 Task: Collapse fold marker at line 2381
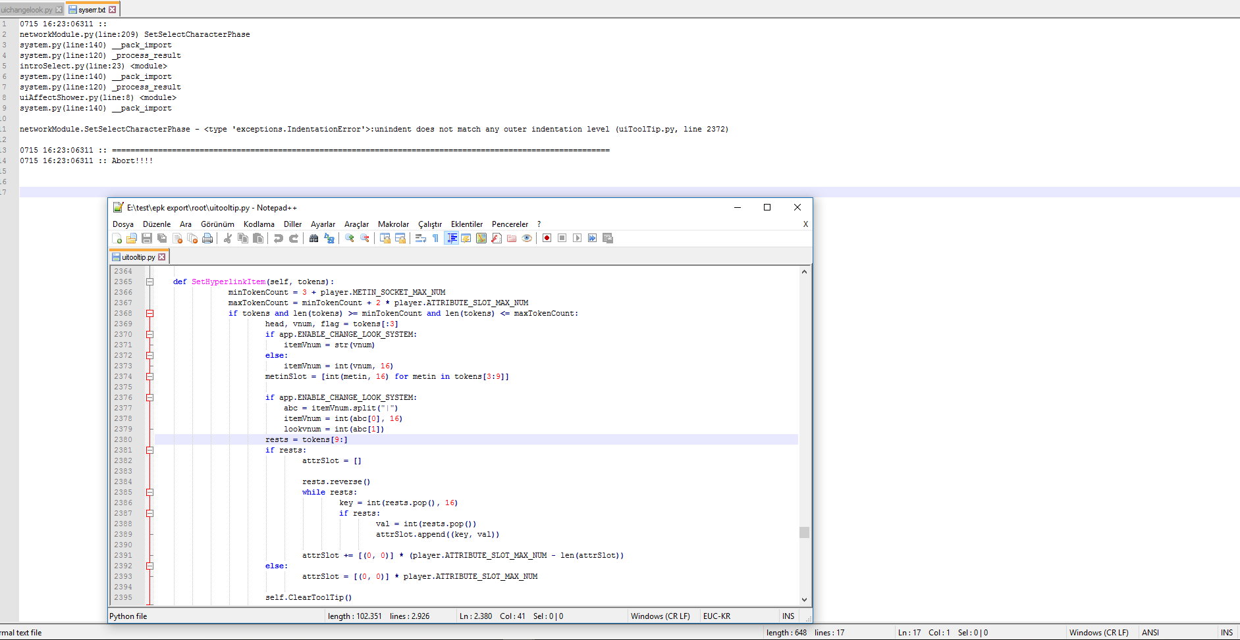tap(149, 450)
